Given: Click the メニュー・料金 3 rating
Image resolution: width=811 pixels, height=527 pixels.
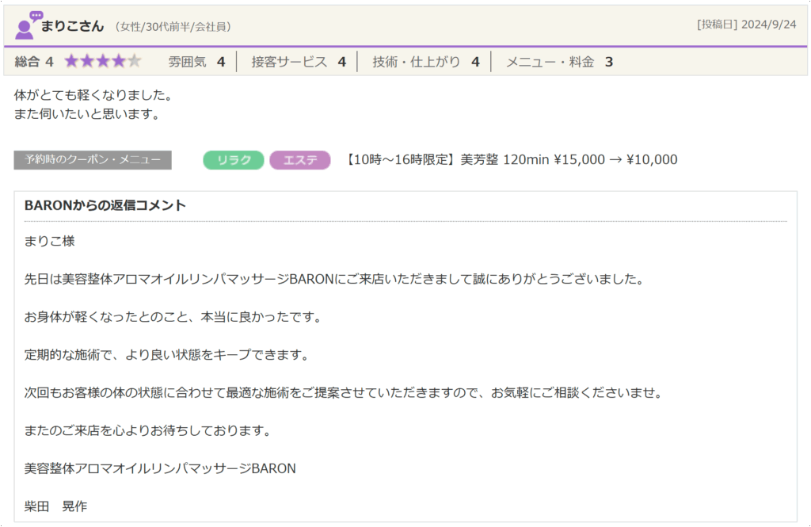Looking at the screenshot, I should point(559,62).
